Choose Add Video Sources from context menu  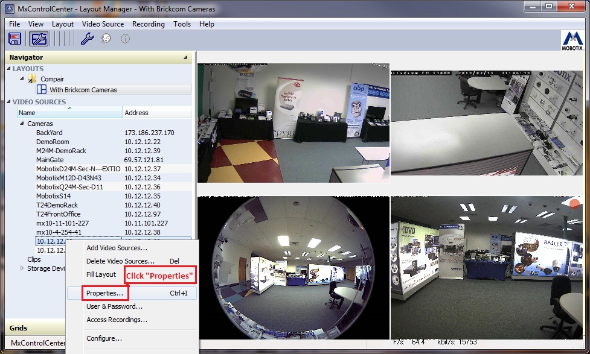pyautogui.click(x=132, y=248)
